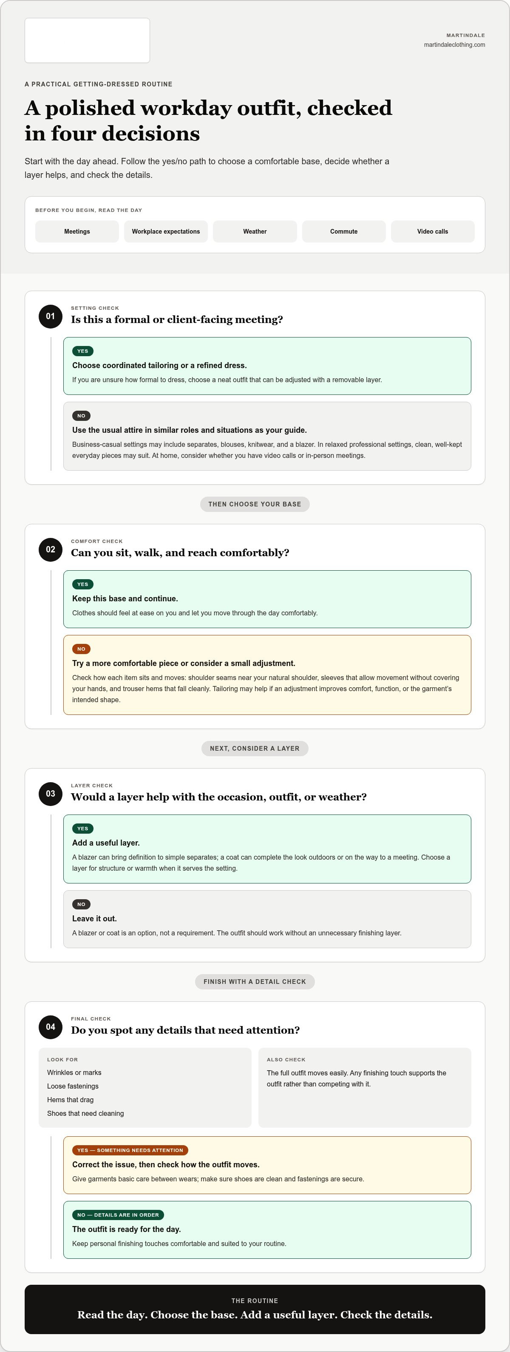Open the martindaleclothing.com link
This screenshot has height=1352, width=510.
[x=454, y=45]
